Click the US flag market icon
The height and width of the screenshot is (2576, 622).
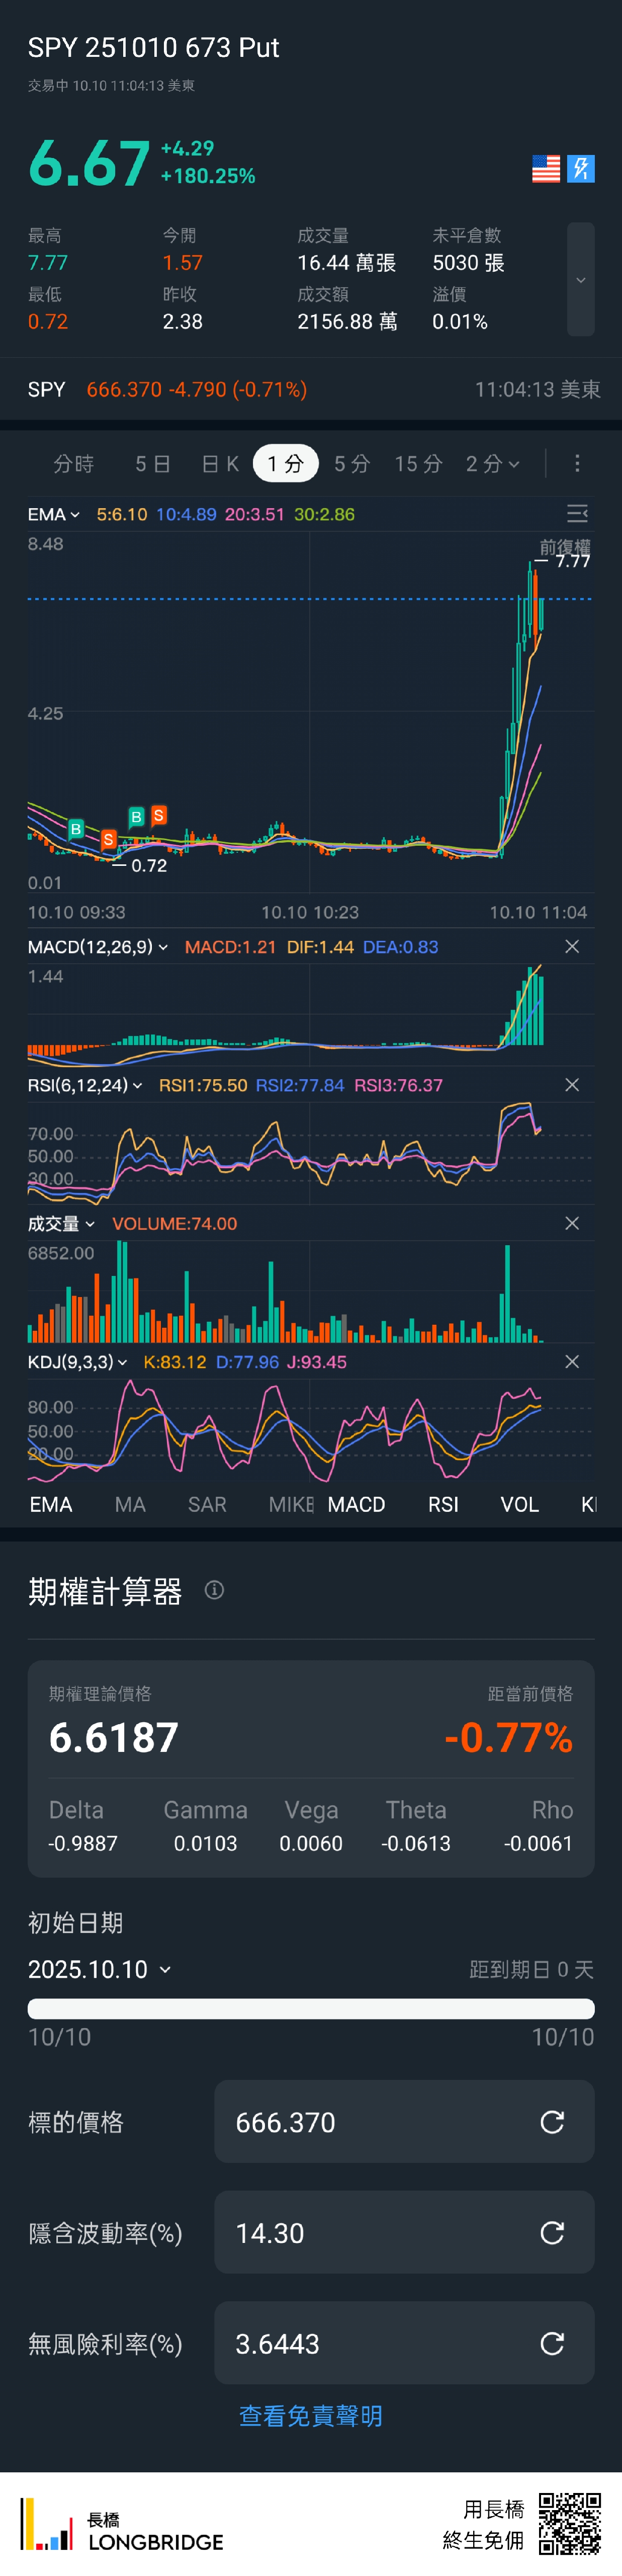point(546,169)
